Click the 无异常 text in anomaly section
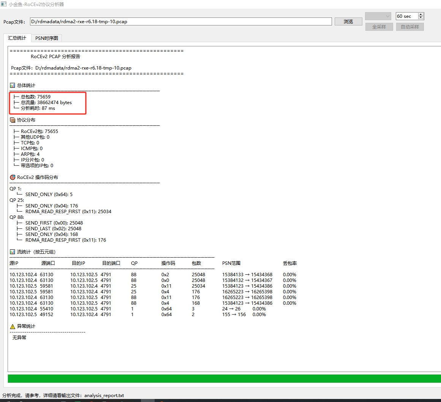441x402 pixels. click(x=19, y=337)
